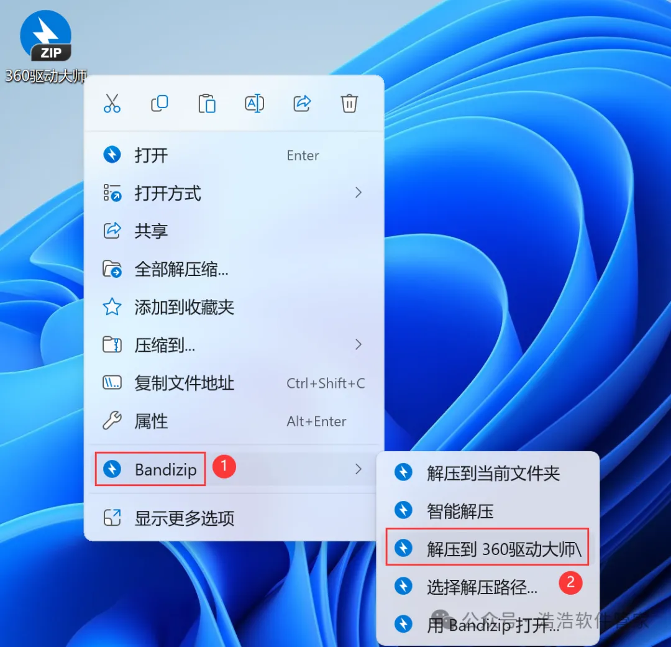Screen dimensions: 671x647
Task: Click the Paste clipboard icon
Action: pos(207,103)
